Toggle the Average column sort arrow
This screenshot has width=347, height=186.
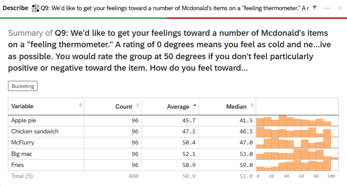(x=195, y=106)
